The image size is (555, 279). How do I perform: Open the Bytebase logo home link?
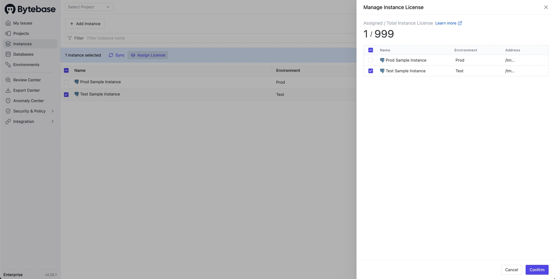tap(30, 9)
